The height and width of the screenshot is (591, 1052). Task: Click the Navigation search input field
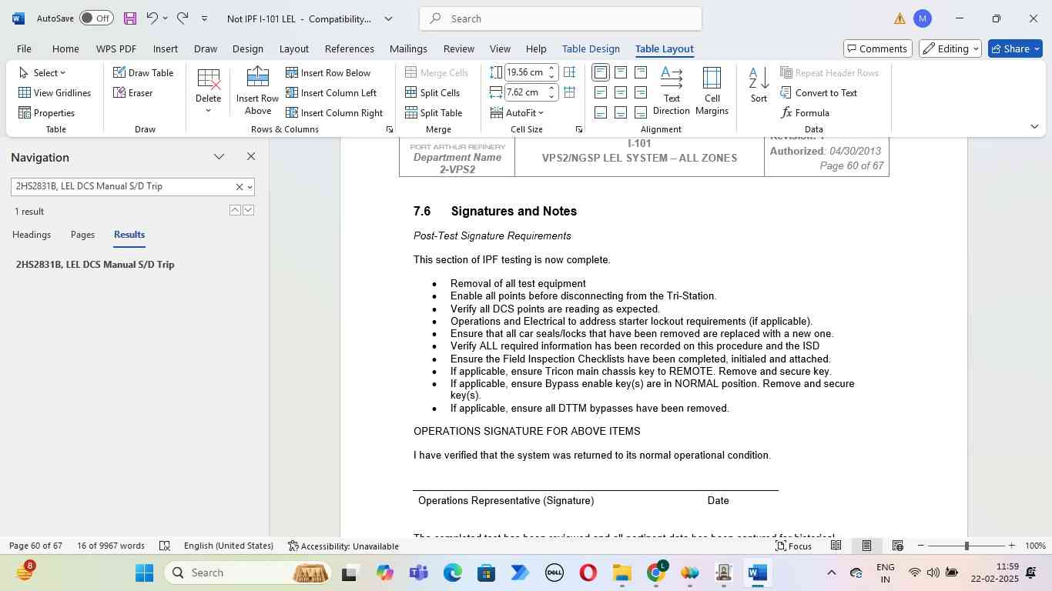pos(123,186)
